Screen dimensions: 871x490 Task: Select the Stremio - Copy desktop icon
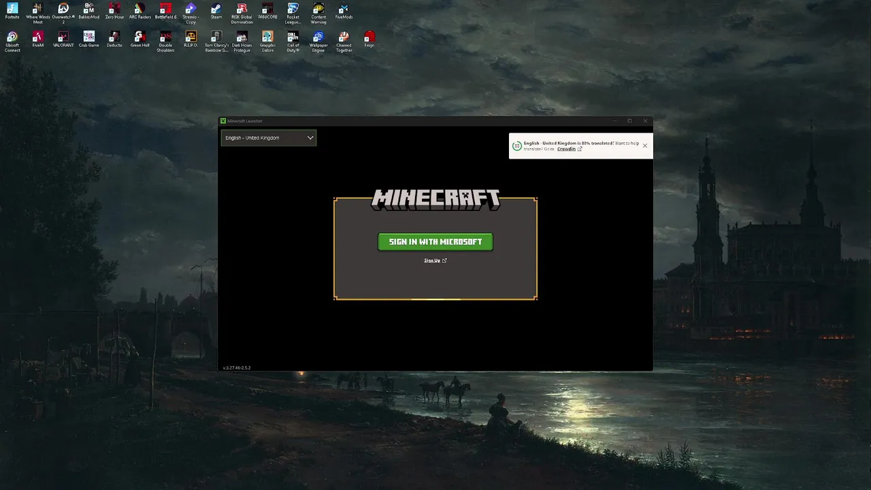[x=191, y=13]
